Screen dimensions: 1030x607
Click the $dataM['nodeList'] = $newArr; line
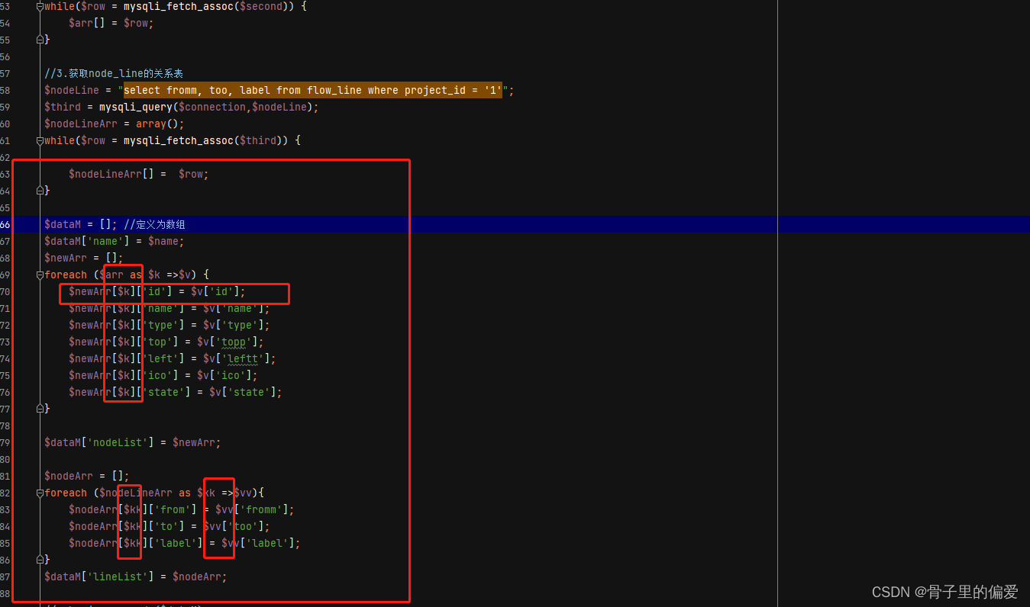(133, 442)
